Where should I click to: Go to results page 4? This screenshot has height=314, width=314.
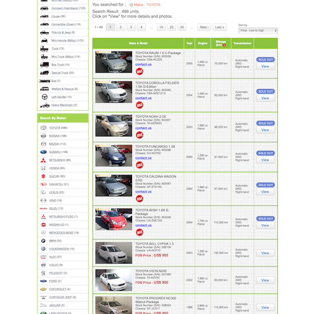(141, 27)
